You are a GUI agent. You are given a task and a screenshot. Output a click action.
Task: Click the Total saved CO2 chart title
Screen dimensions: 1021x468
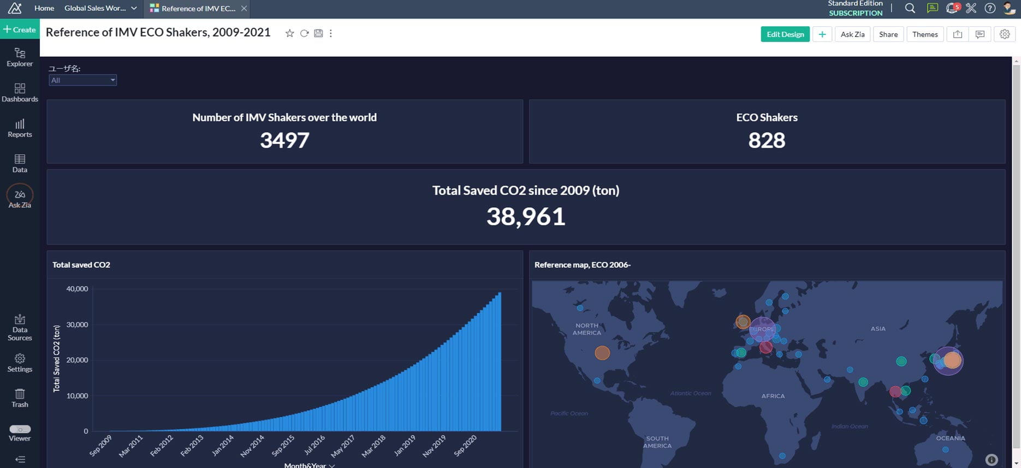81,265
